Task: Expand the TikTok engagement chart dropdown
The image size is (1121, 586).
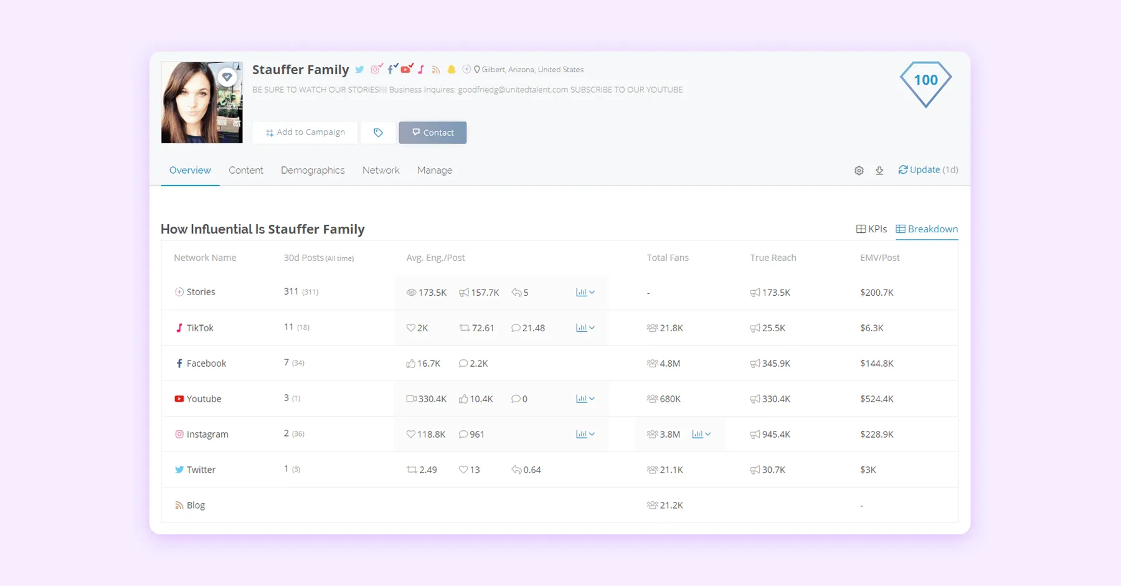Action: (585, 328)
